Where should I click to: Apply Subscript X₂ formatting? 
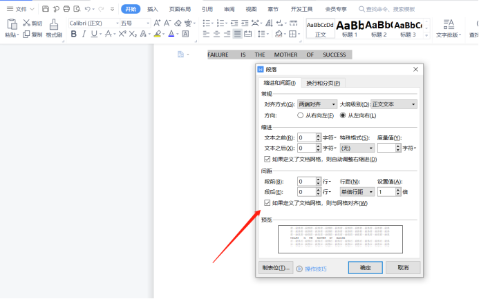(x=133, y=34)
